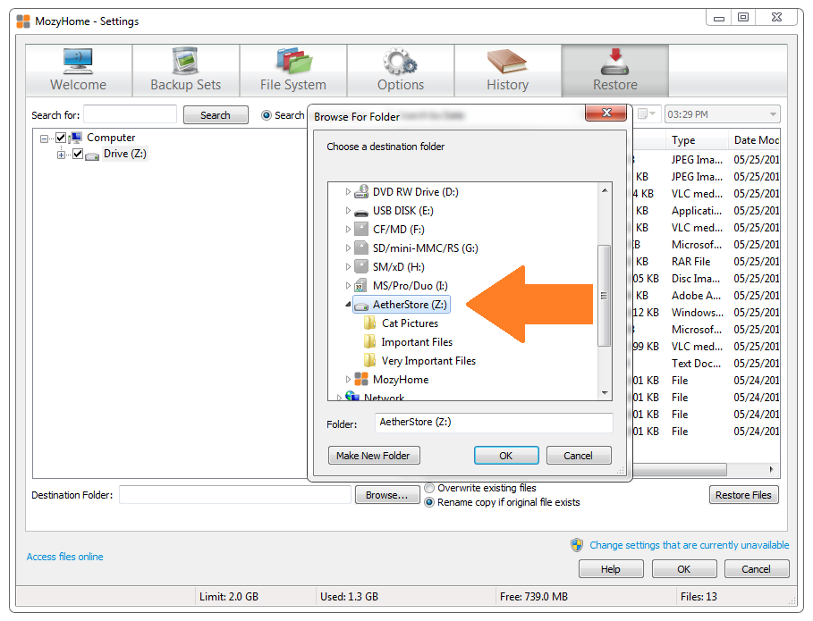The width and height of the screenshot is (813, 621).
Task: Click the Cat Pictures folder icon
Action: (x=369, y=323)
